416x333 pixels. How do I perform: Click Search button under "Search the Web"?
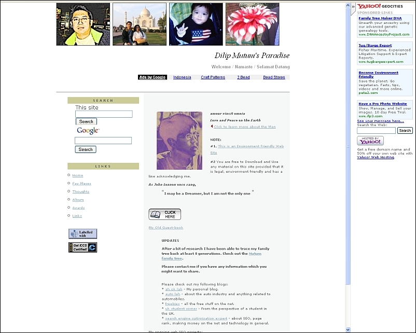tap(405, 130)
